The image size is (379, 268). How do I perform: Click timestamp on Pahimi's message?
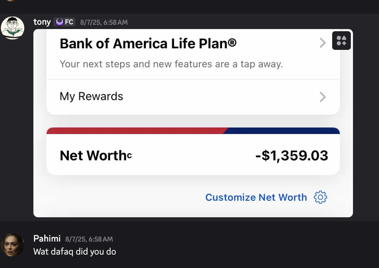(89, 239)
